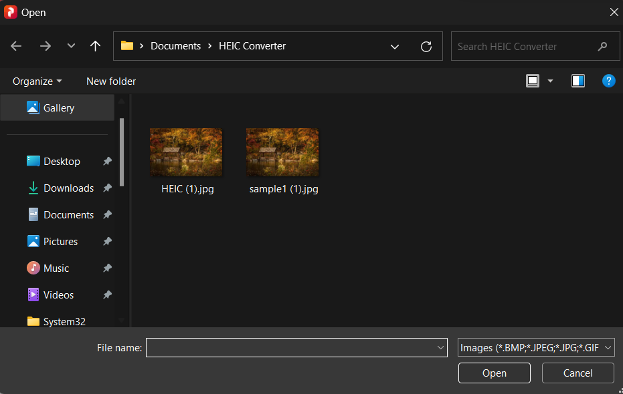
Task: Select the sample1 (1).jpg thumbnail
Action: pyautogui.click(x=282, y=152)
